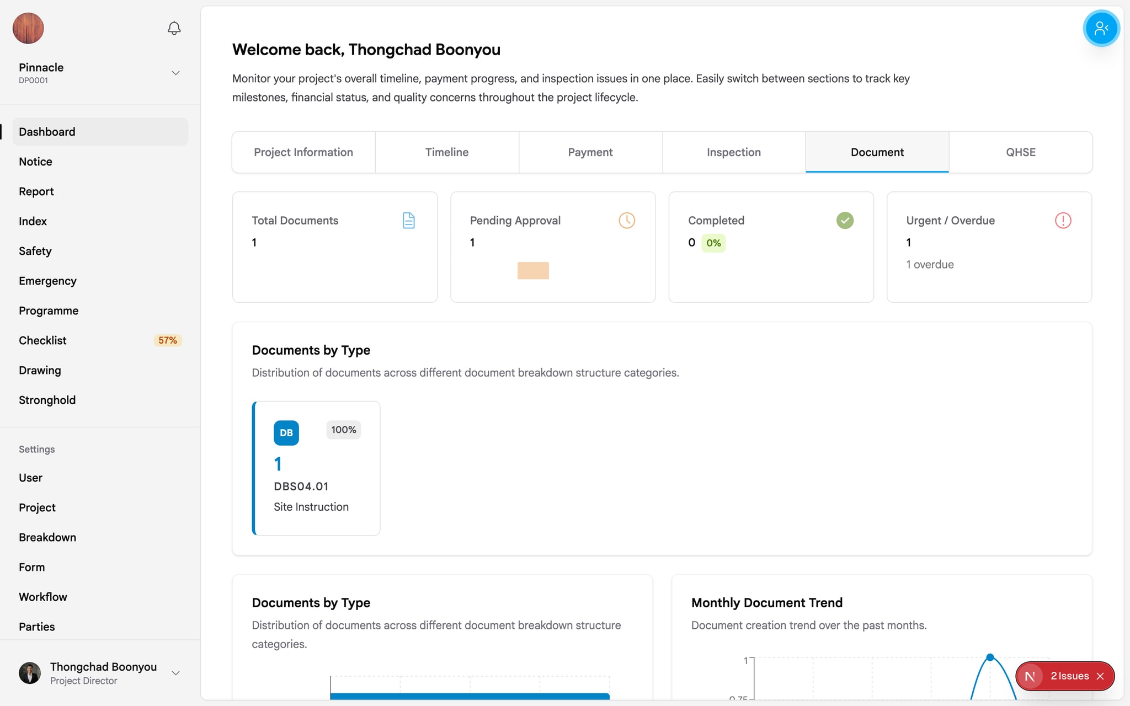Expand Thongchad Boonyou user menu chevron
Screen dimensions: 1130x706
pyautogui.click(x=175, y=673)
